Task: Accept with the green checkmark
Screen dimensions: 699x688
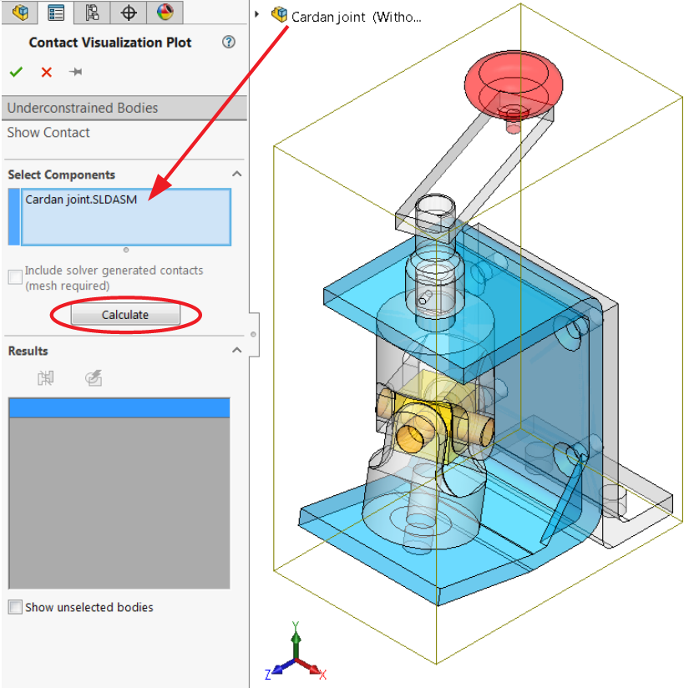Action: click(16, 72)
